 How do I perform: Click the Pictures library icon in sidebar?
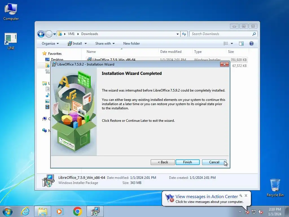(x=47, y=101)
